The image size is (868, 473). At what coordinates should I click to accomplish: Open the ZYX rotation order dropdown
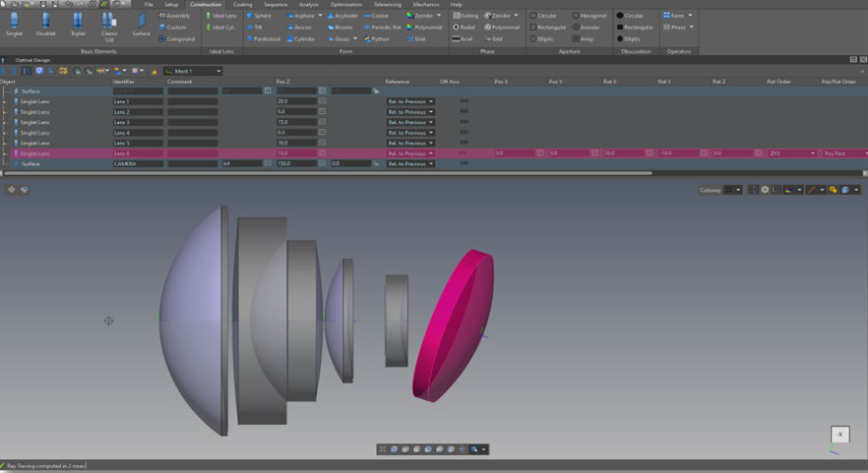point(792,153)
